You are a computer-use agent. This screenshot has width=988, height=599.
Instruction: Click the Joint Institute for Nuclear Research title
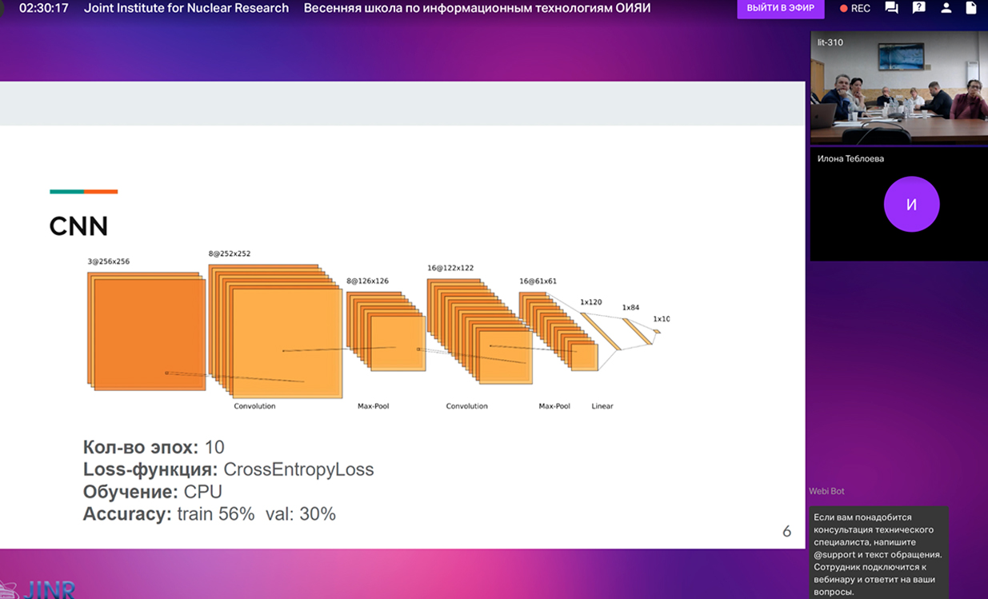186,8
